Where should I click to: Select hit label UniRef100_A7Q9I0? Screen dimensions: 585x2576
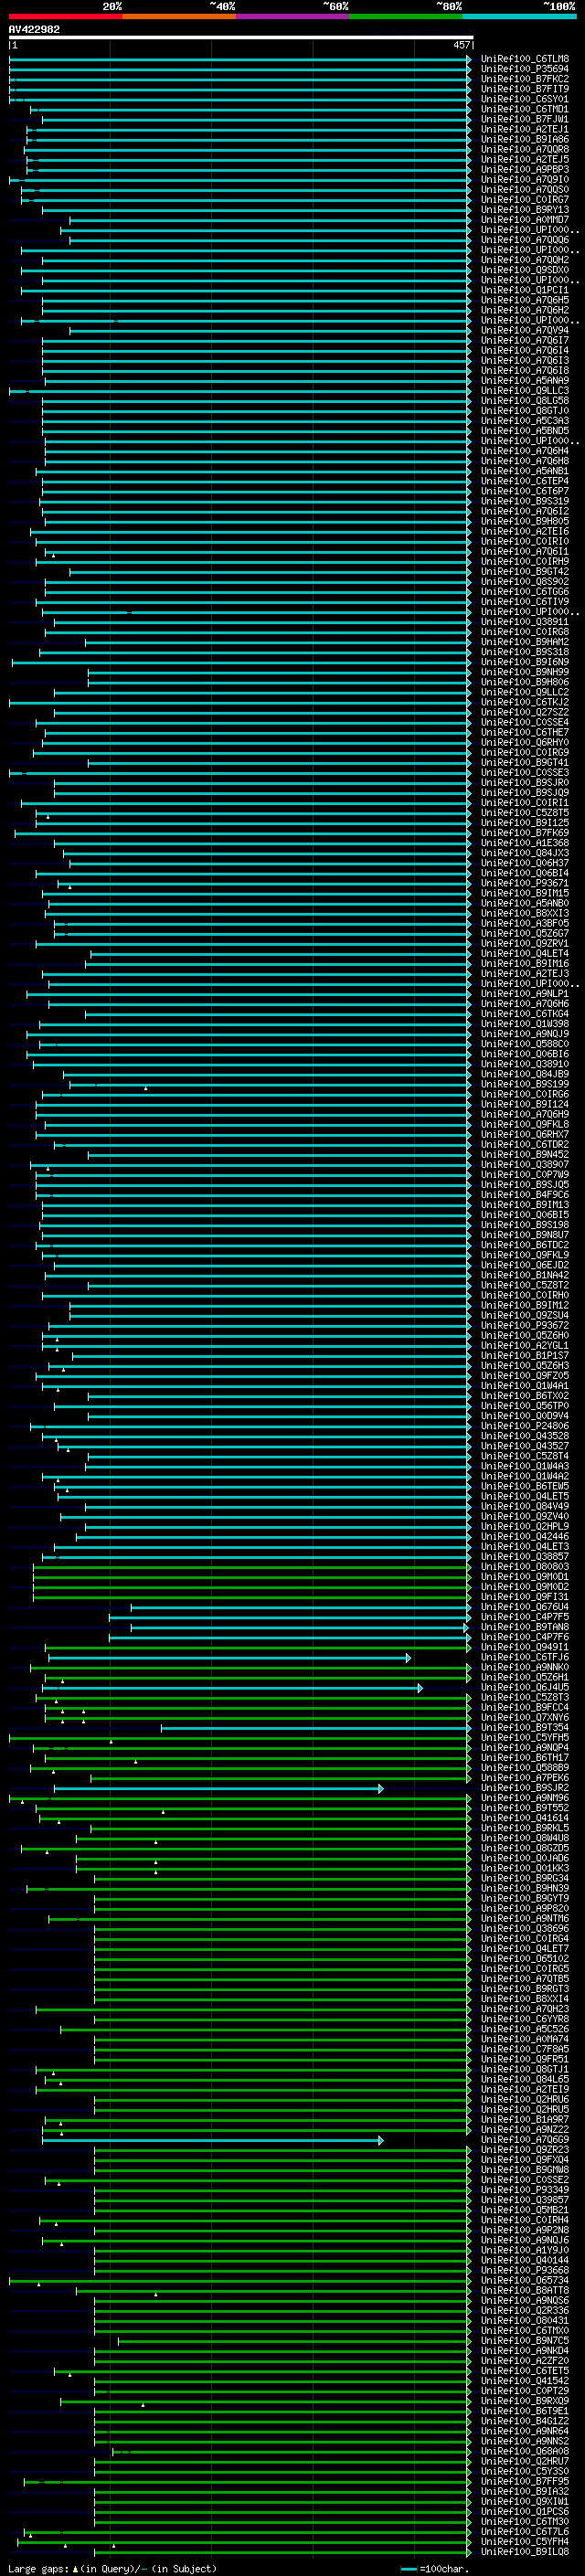pos(524,179)
